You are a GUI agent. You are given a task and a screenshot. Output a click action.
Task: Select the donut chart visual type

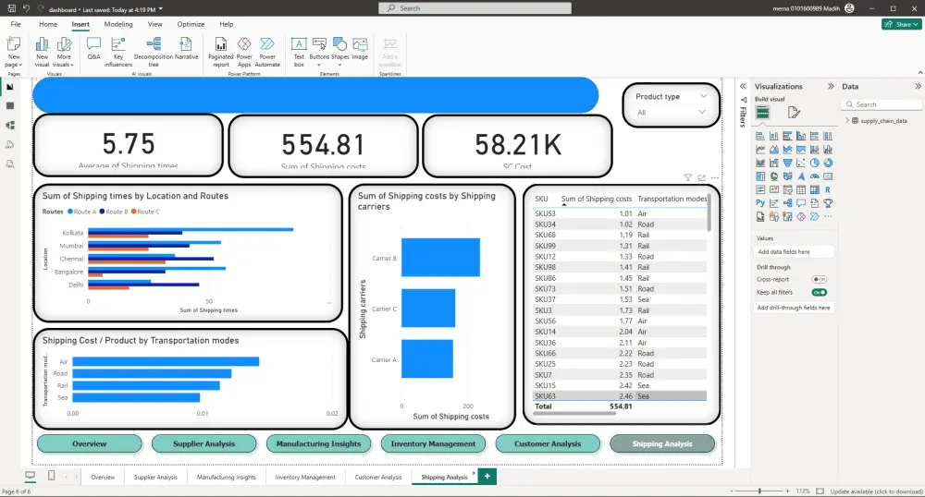click(828, 163)
